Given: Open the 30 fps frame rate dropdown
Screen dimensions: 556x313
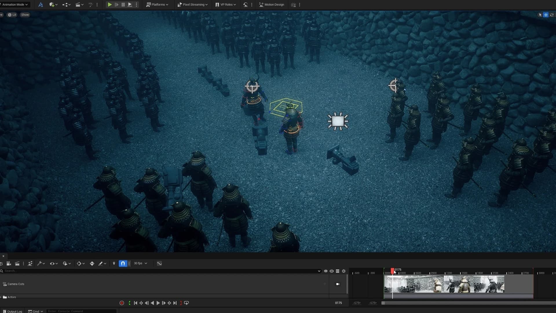Looking at the screenshot, I should [140, 263].
